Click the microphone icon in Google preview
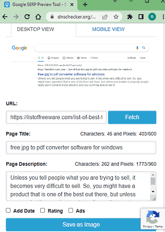165x232 pixels. pyautogui.click(x=137, y=48)
